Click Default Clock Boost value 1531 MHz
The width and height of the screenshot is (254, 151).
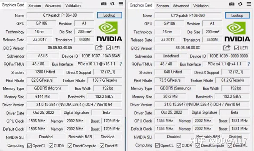pos(239,128)
